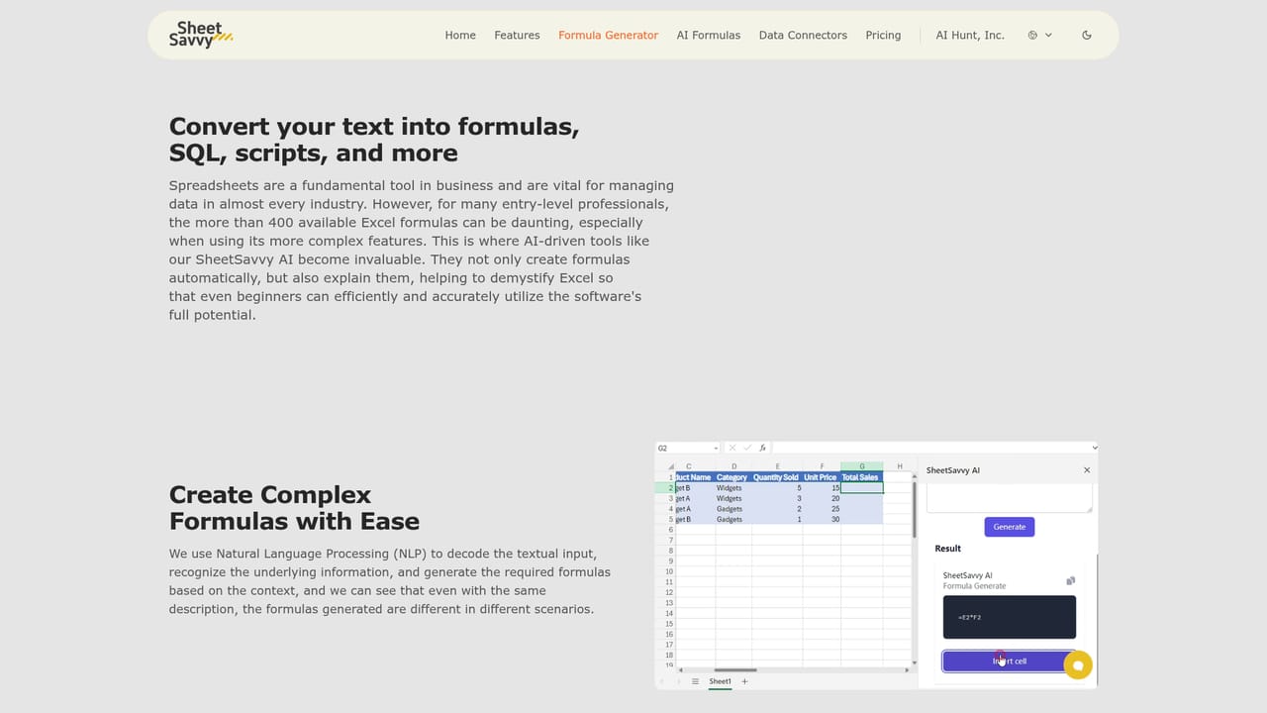Click the Generate button in the demo
The width and height of the screenshot is (1267, 713).
(1009, 527)
